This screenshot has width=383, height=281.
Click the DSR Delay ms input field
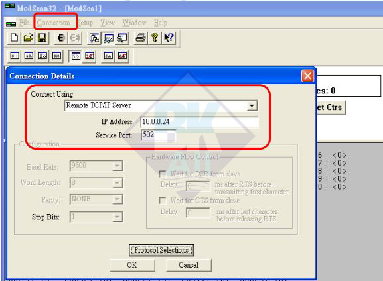[198, 186]
